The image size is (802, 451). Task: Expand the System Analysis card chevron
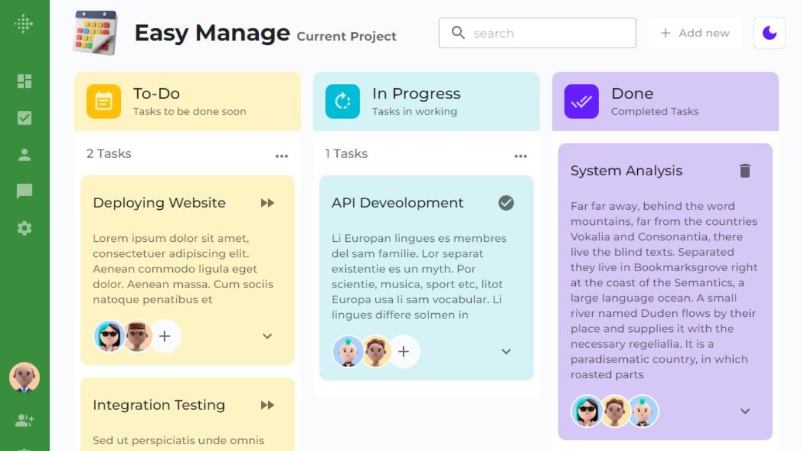point(745,412)
